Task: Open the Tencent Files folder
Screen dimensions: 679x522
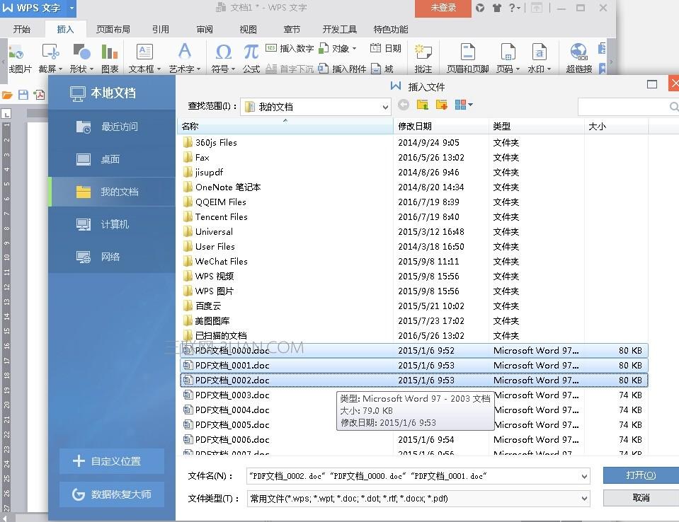Action: point(221,216)
